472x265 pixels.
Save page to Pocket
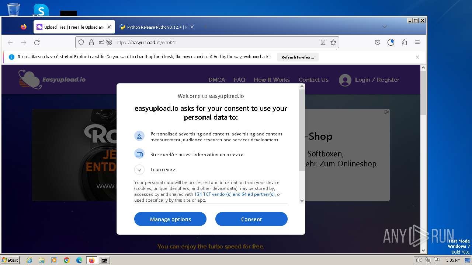point(378,42)
